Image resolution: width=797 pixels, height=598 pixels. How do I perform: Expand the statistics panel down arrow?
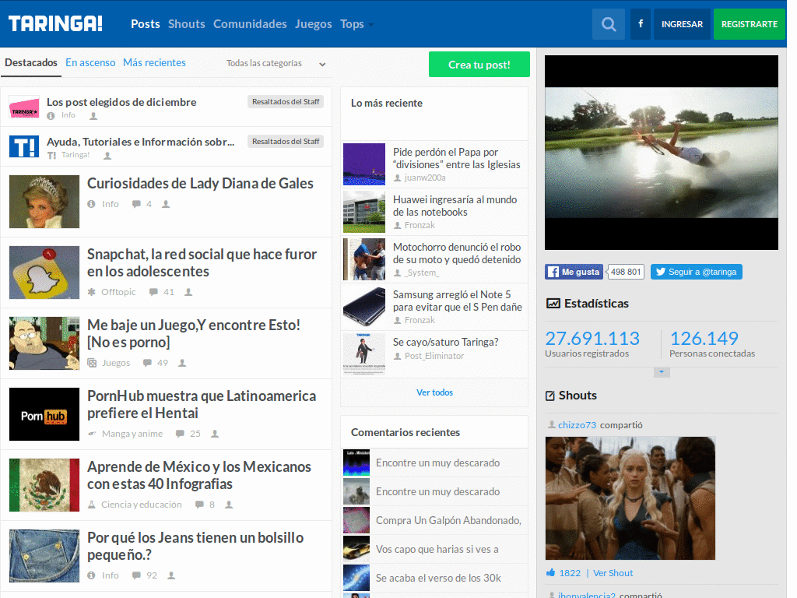pyautogui.click(x=662, y=372)
